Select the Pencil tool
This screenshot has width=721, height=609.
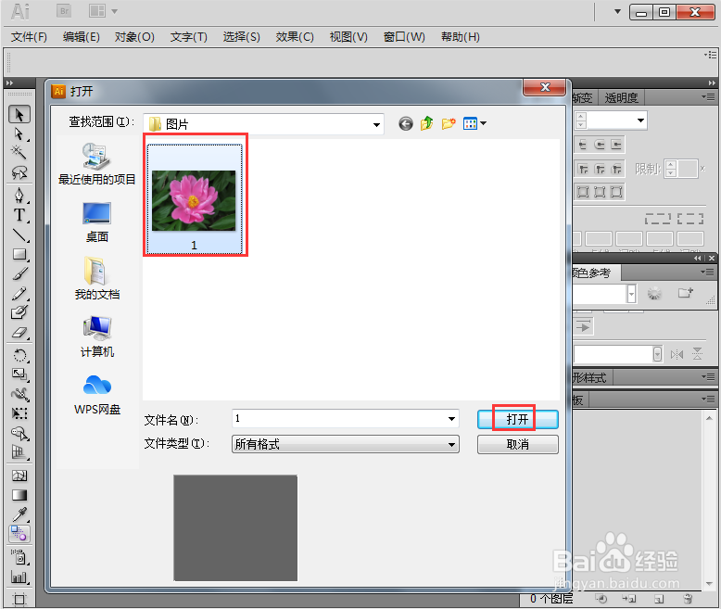coord(19,293)
